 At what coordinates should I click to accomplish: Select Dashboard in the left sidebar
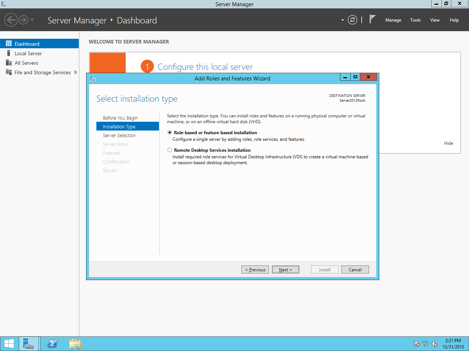pos(39,44)
